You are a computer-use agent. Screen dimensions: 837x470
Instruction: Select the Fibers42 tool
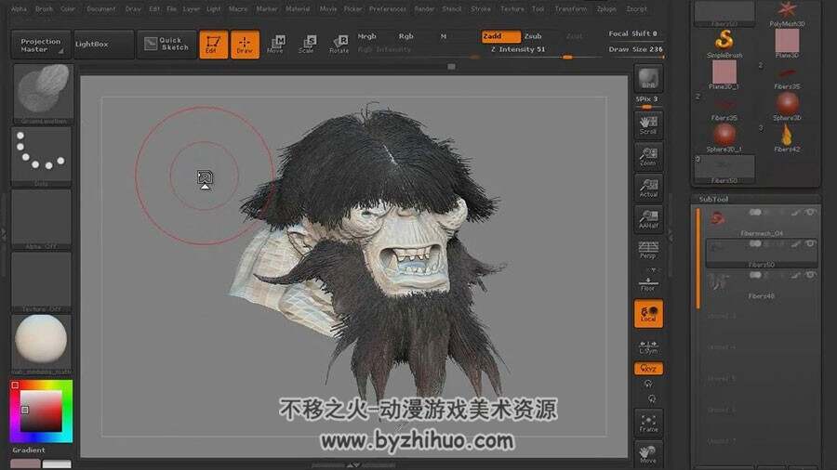tap(787, 137)
